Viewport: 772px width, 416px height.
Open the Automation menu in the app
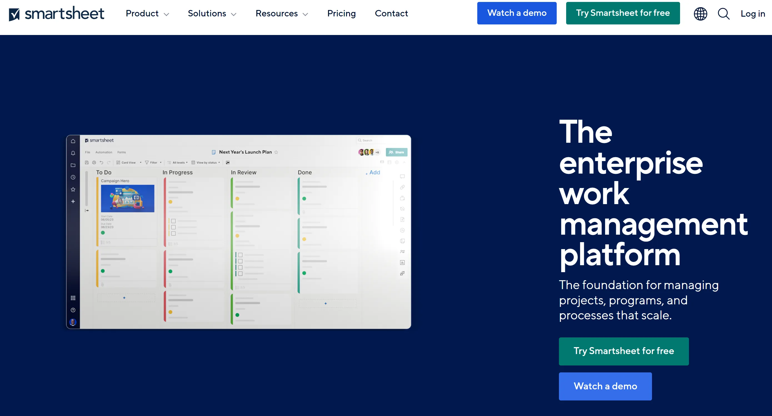pyautogui.click(x=104, y=152)
